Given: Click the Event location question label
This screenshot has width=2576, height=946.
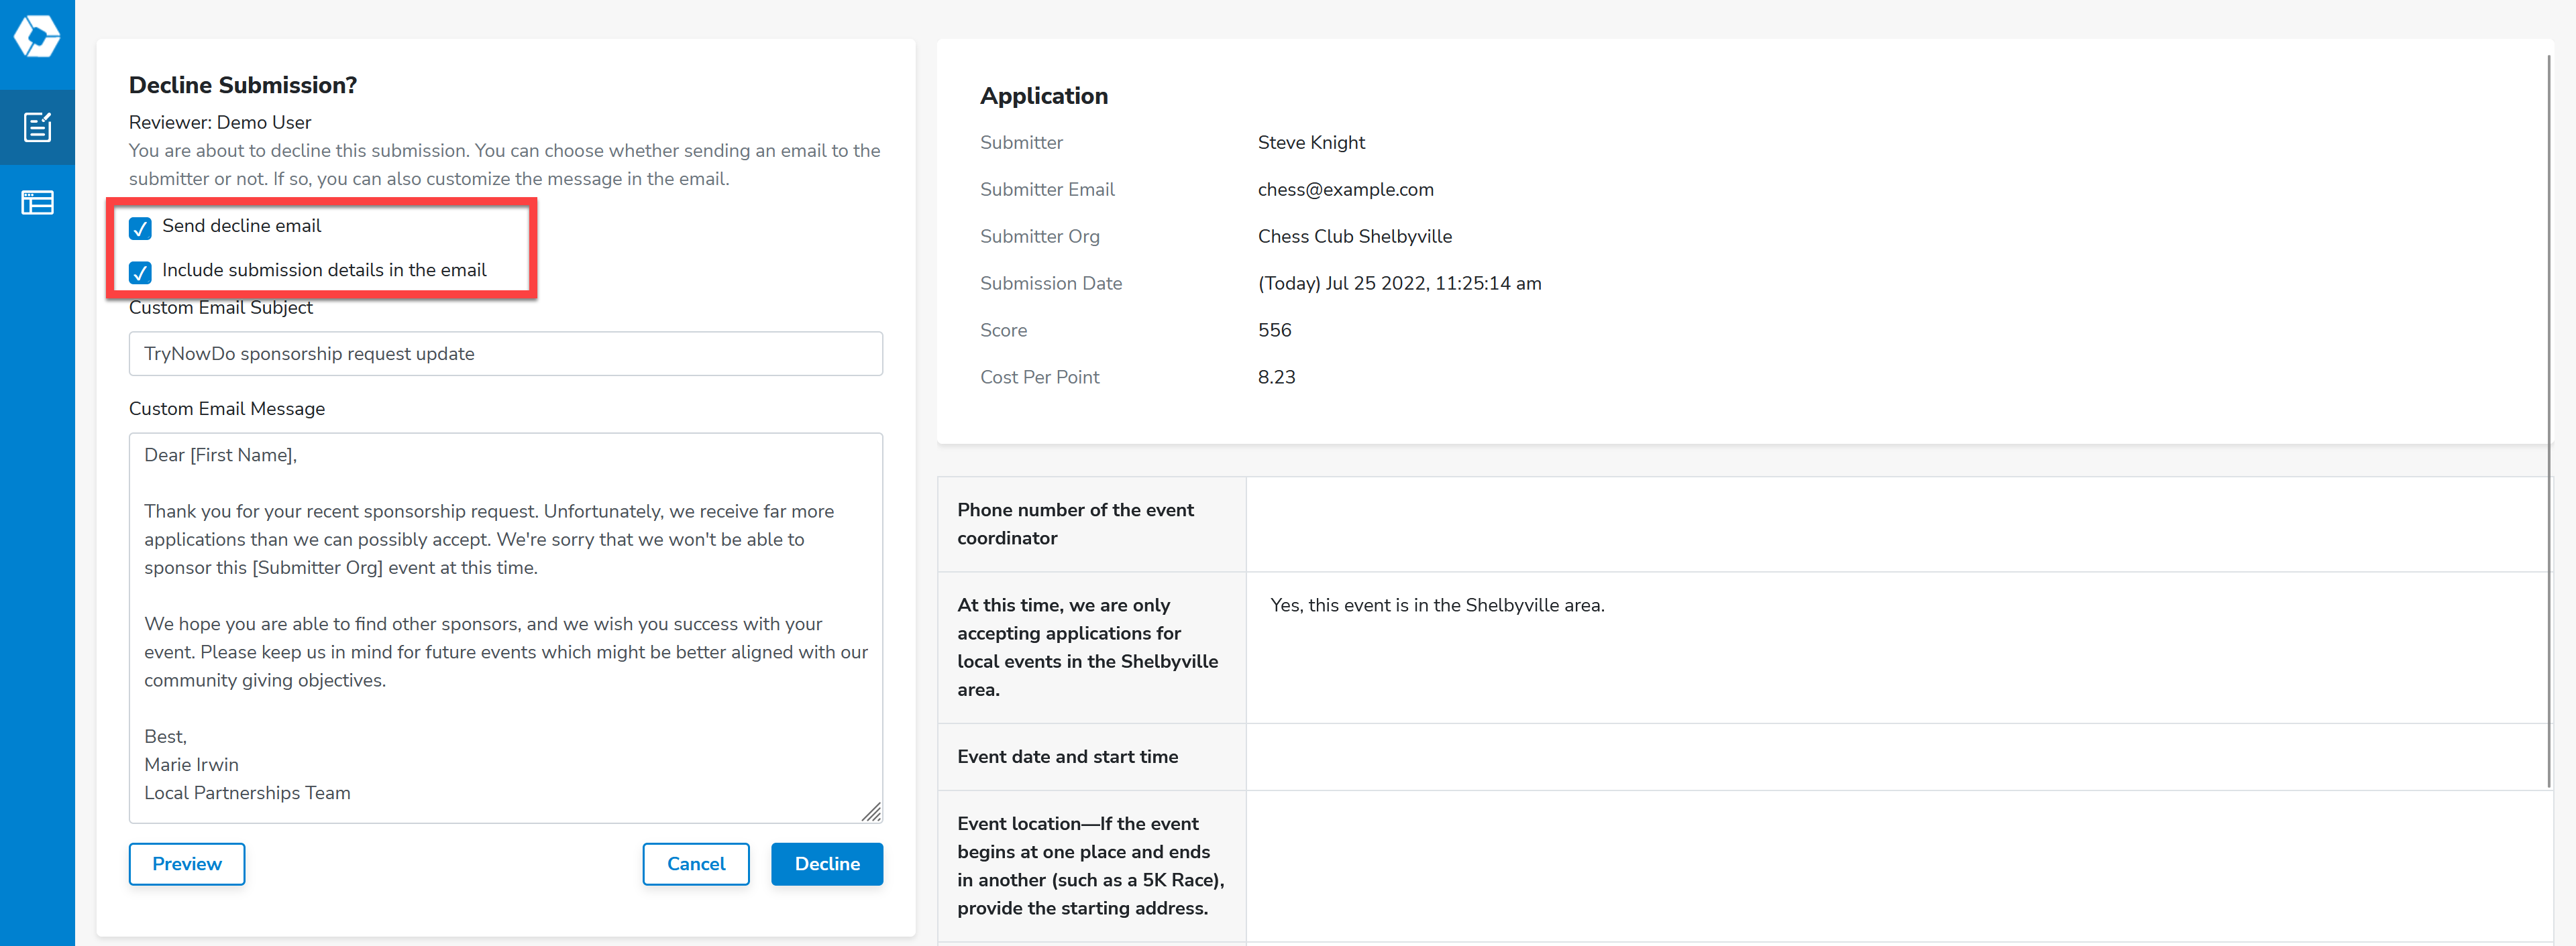Looking at the screenshot, I should [x=1090, y=866].
